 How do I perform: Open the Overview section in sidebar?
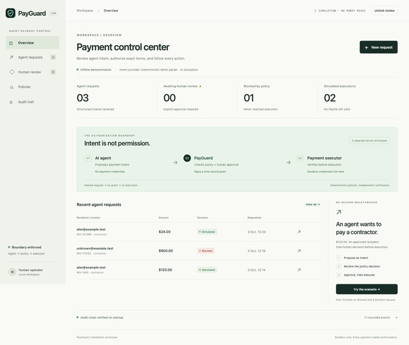(32, 43)
